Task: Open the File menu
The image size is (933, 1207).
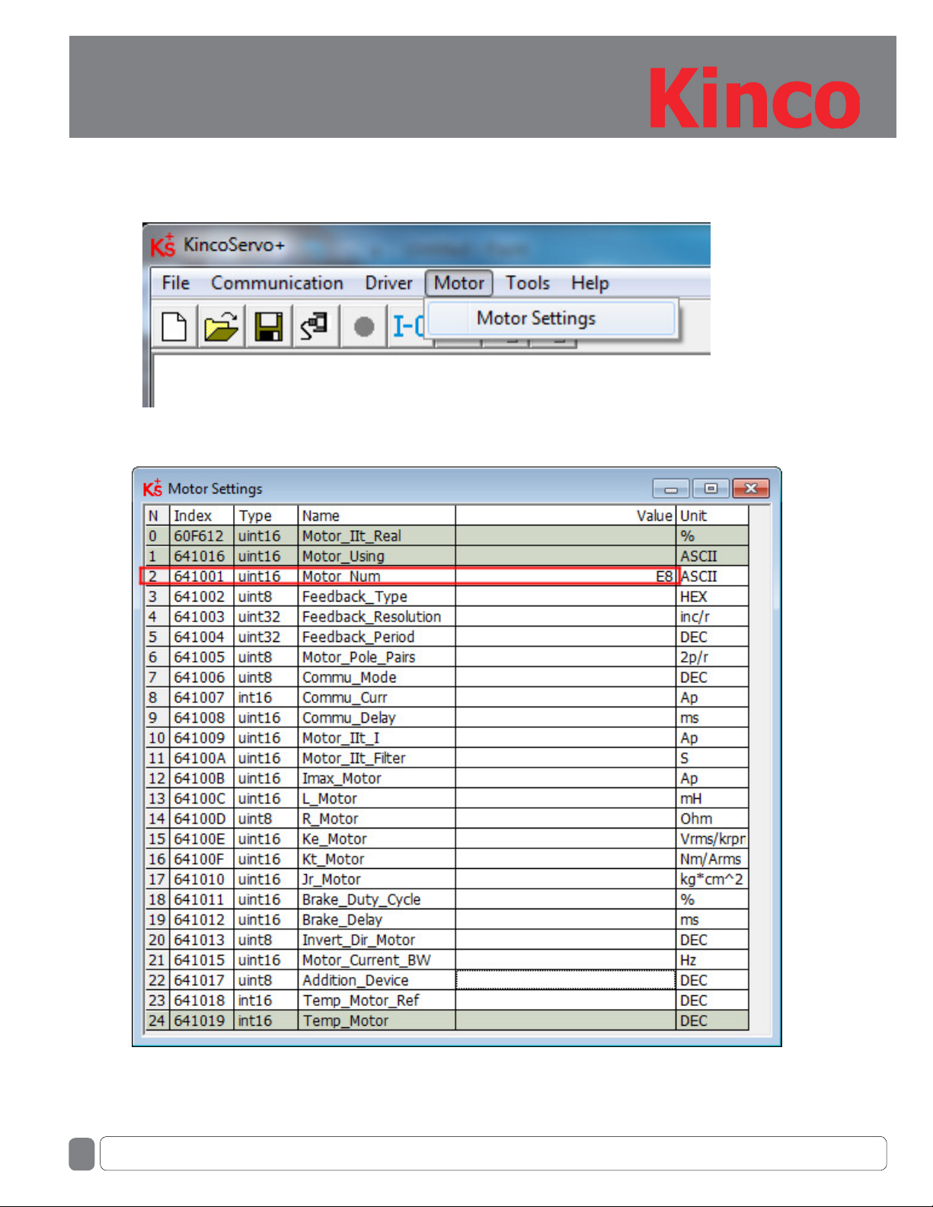Action: (175, 283)
